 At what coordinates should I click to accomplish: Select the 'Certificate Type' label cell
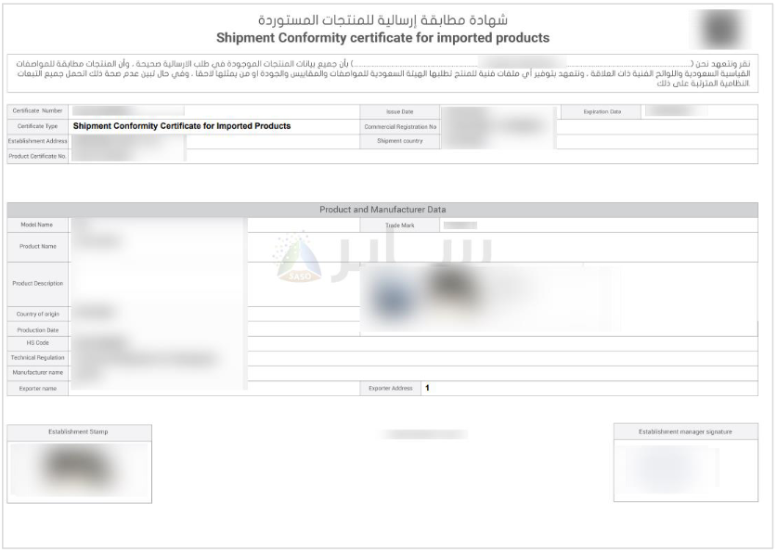pyautogui.click(x=38, y=126)
